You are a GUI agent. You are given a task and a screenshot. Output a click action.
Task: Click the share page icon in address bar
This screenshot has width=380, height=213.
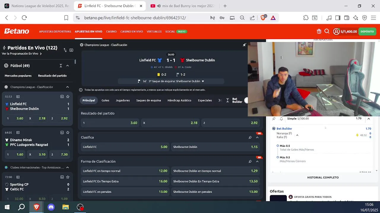tap(252, 18)
